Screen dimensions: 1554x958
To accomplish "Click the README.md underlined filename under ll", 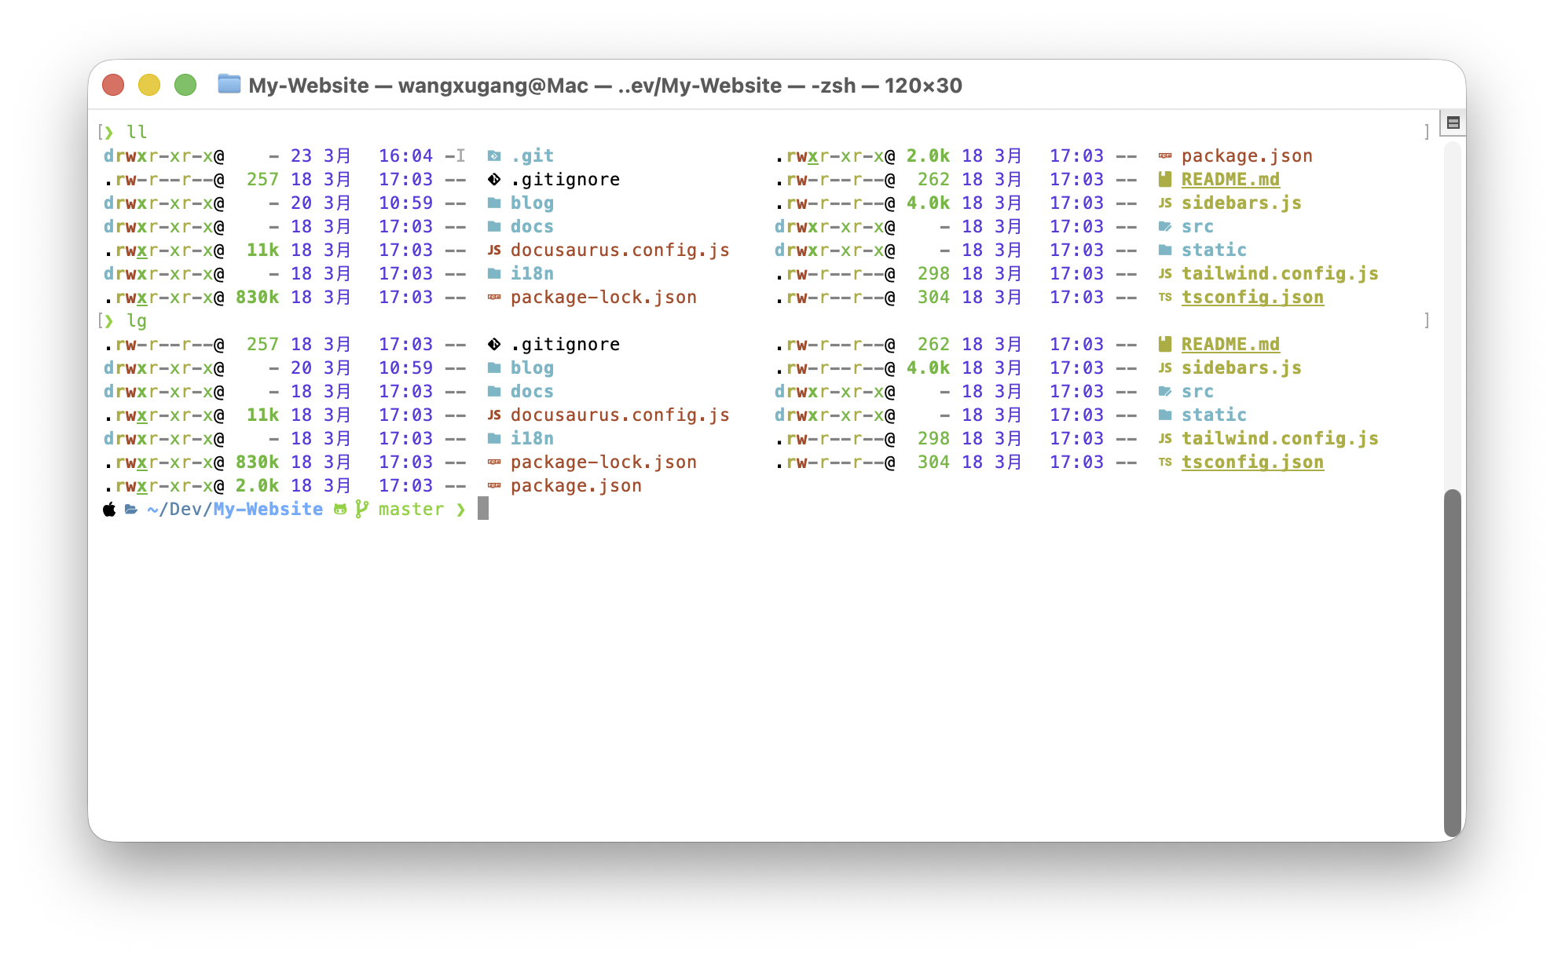I will click(x=1230, y=180).
